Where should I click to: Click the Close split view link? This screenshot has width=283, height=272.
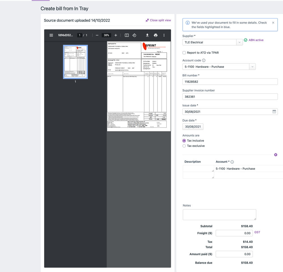coord(158,20)
